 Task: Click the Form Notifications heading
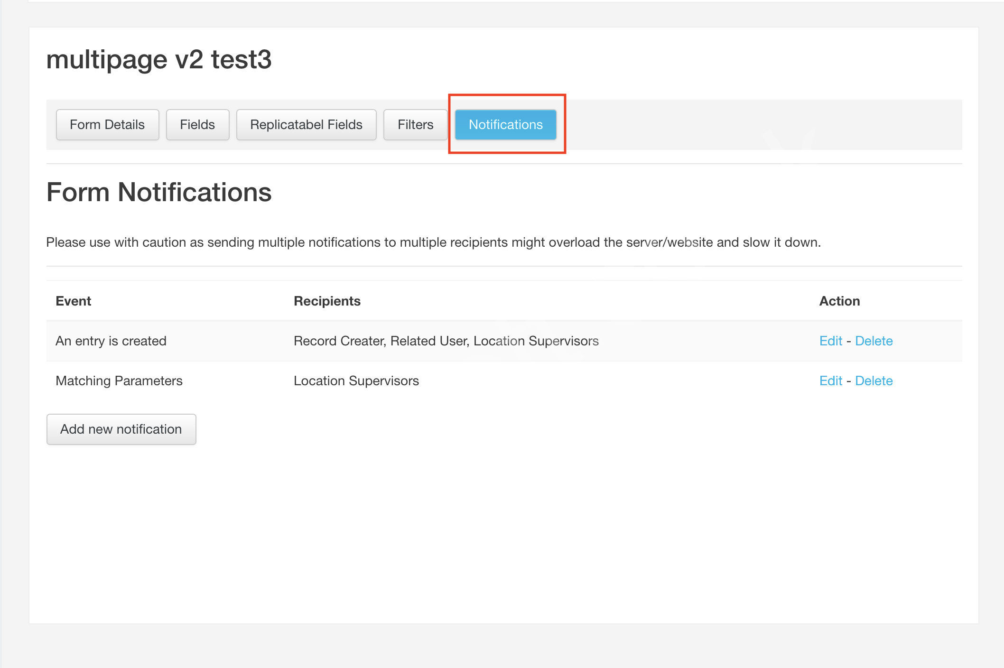pos(159,192)
